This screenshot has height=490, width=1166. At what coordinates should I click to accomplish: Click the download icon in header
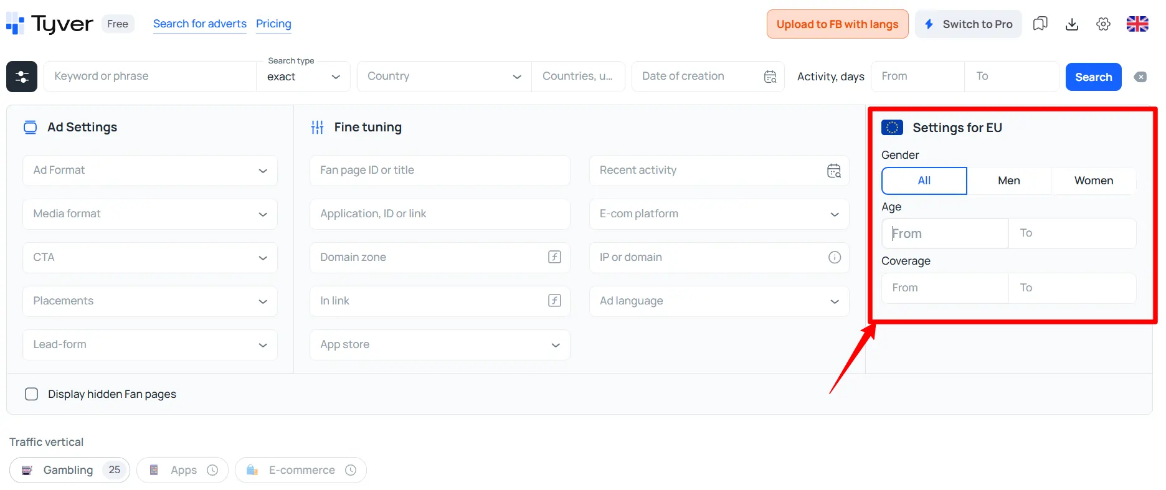tap(1072, 24)
